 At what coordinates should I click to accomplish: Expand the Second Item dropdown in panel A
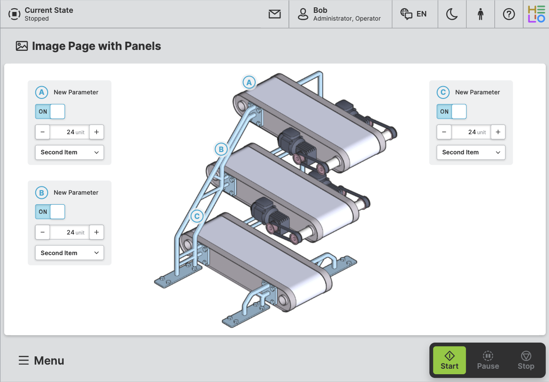click(x=70, y=153)
